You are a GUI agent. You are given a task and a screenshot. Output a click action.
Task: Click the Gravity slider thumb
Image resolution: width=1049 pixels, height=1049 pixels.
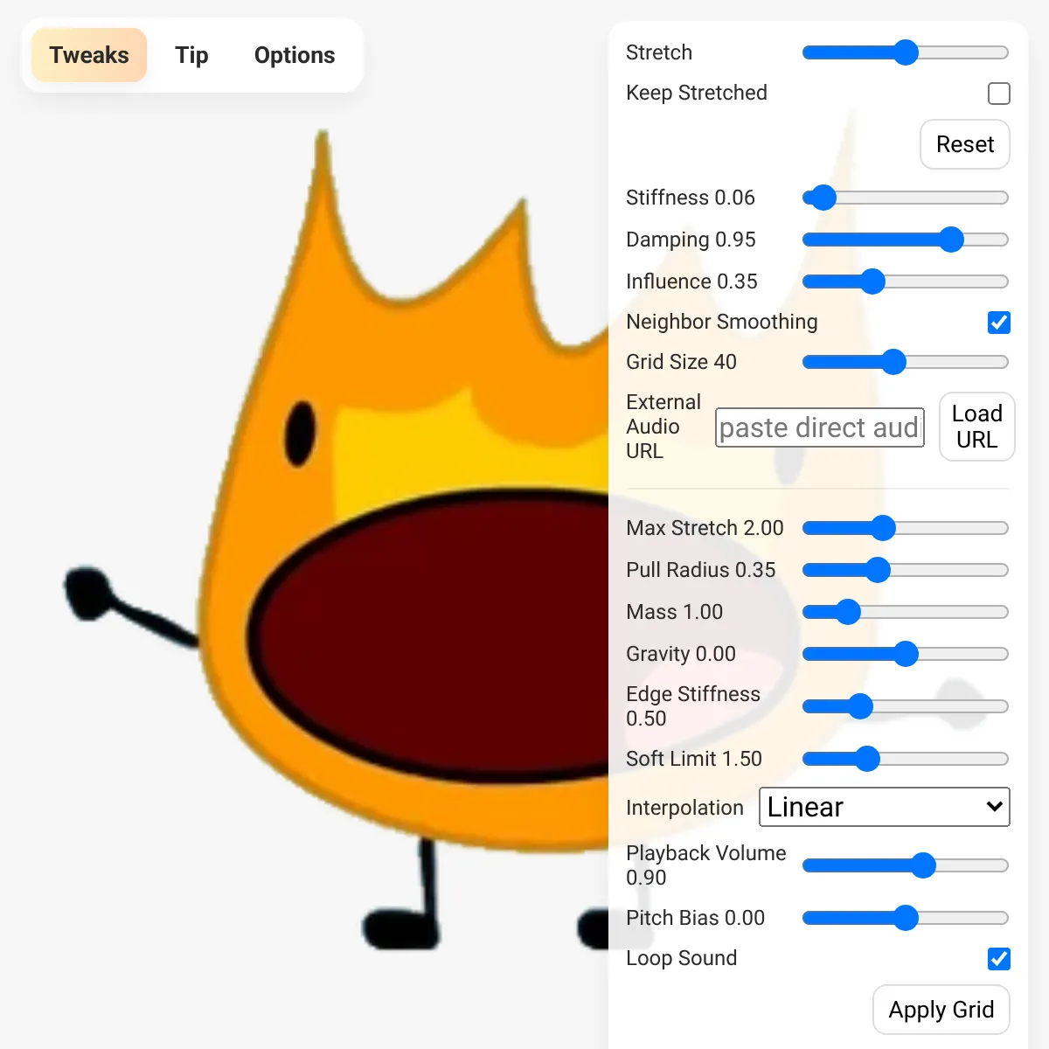(906, 654)
